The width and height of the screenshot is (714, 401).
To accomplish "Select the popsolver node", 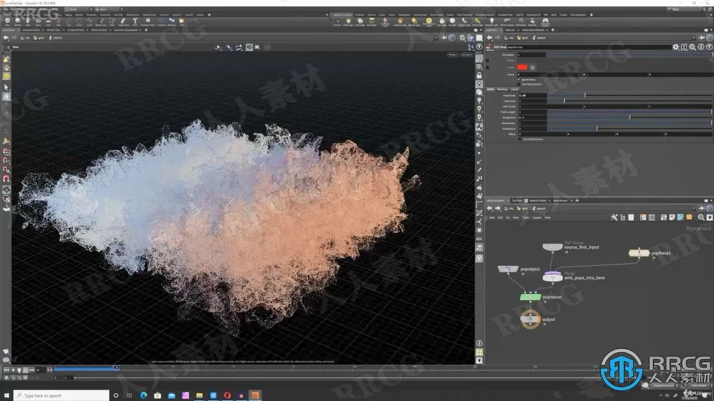I will click(x=530, y=297).
